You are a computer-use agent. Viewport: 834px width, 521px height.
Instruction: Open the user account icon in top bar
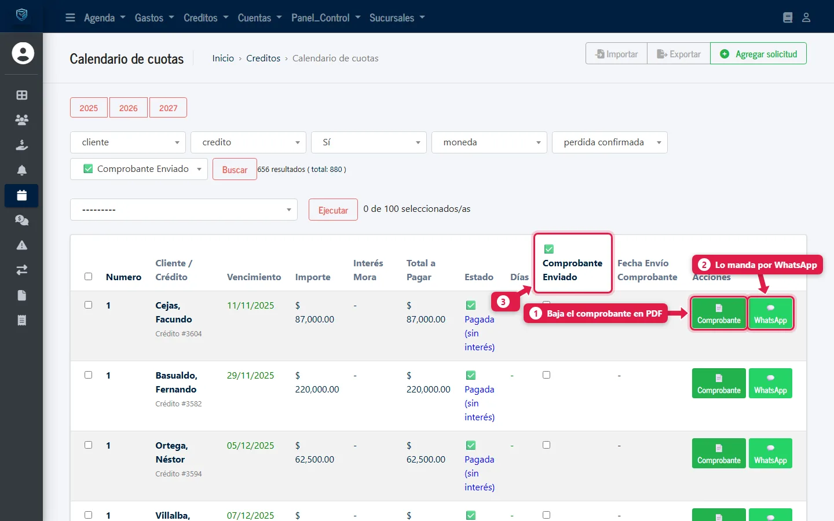point(806,17)
